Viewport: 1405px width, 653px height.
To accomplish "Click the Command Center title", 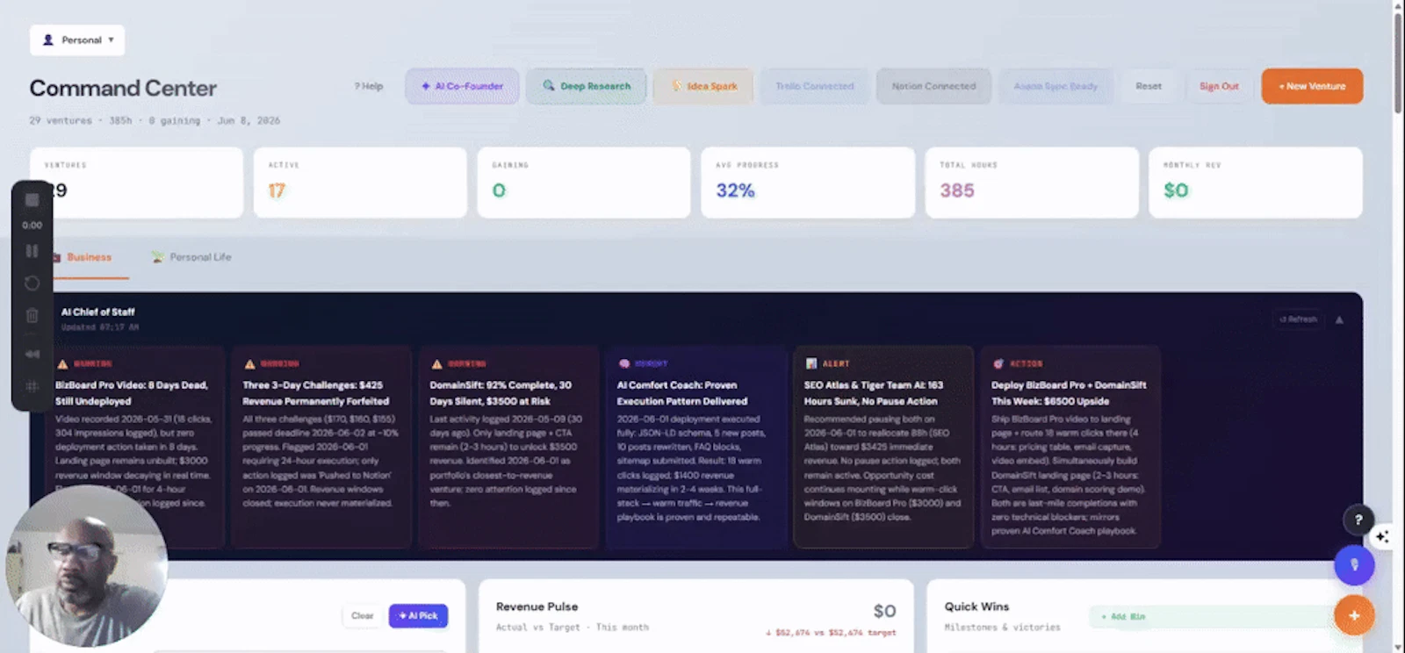I will coord(123,89).
